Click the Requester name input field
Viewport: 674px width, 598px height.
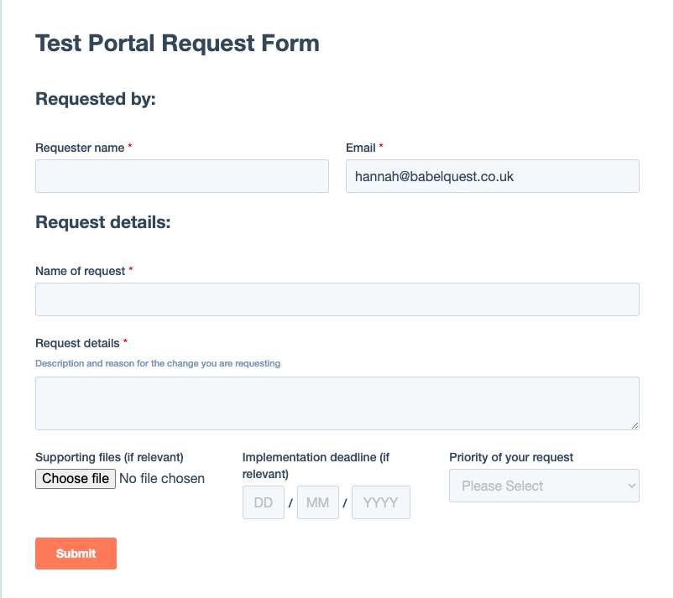point(181,176)
